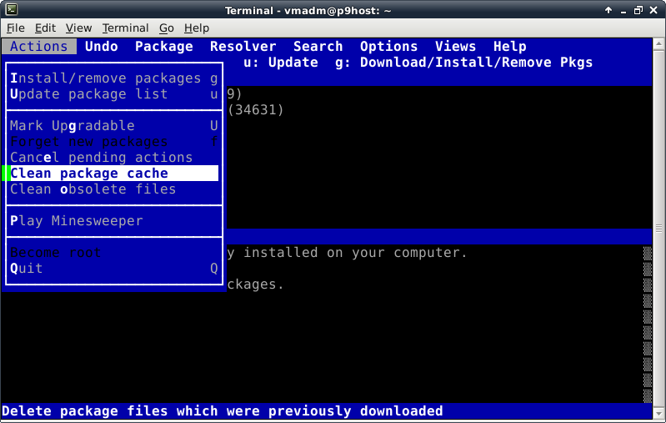Open the aptitude Options menu
Viewport: 666px width, 423px height.
[389, 47]
